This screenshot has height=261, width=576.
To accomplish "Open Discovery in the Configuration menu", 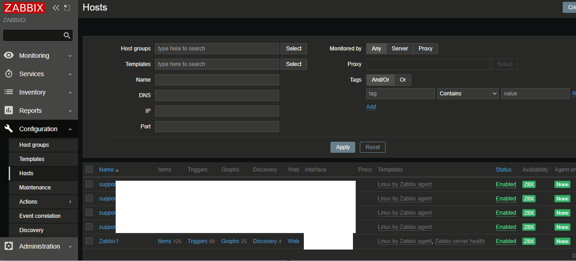I will click(31, 230).
